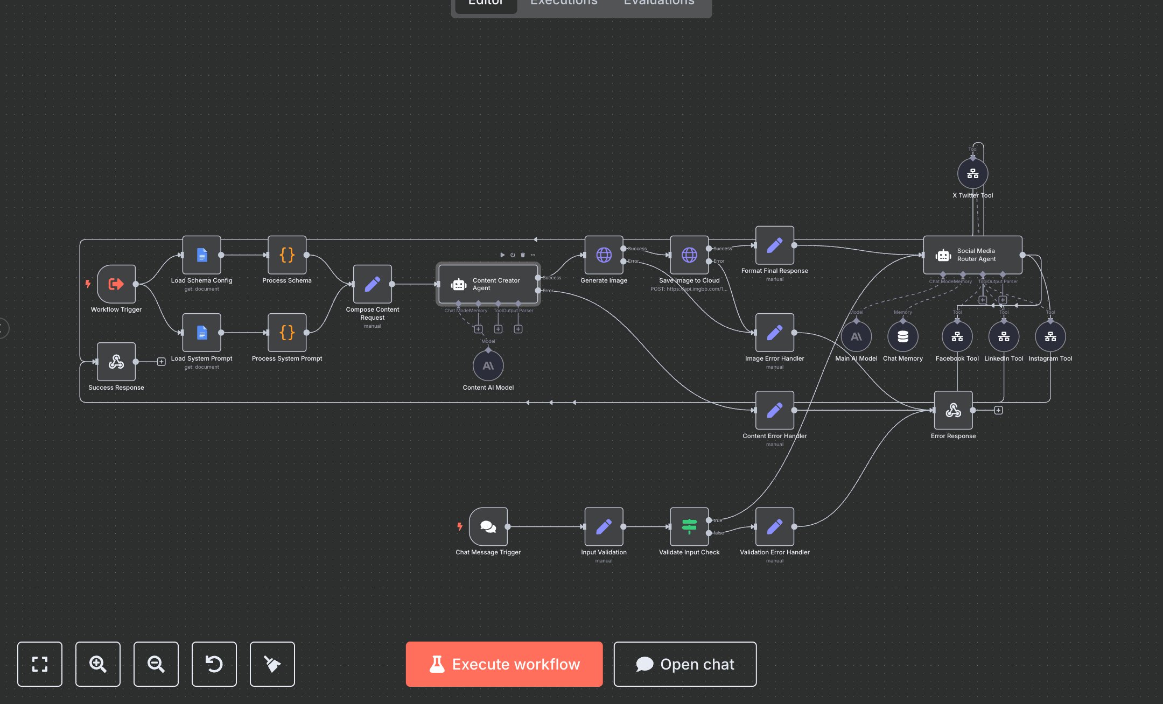This screenshot has width=1163, height=704.
Task: Toggle the power icon above Content Creator Agent
Action: click(x=513, y=255)
